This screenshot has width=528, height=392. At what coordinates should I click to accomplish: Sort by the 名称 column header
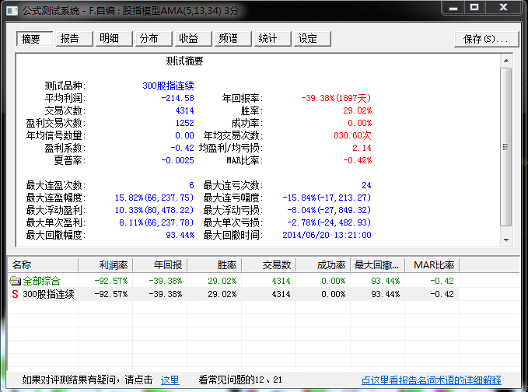(43, 265)
